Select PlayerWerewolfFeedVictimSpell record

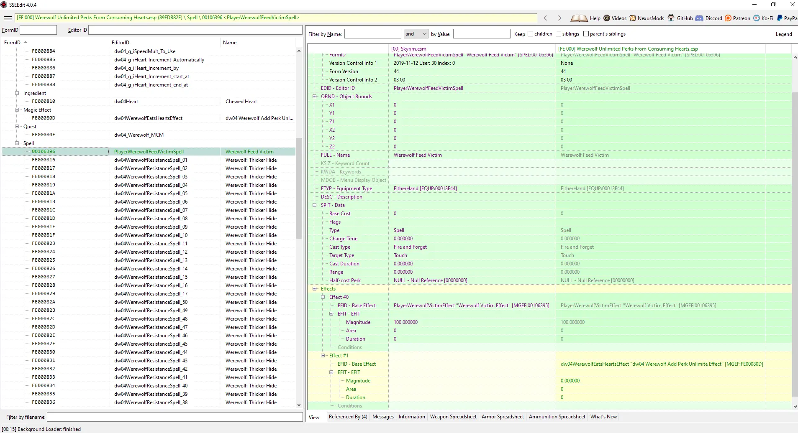pyautogui.click(x=149, y=152)
